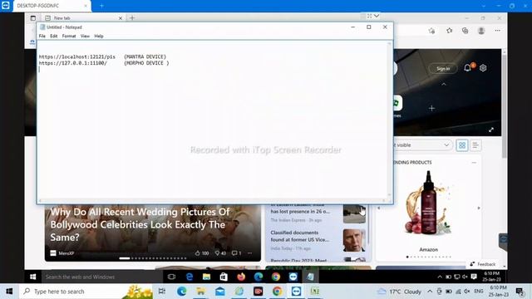Click the localhost:12121 URL line in Notepad
This screenshot has height=299, width=532.
(77, 56)
